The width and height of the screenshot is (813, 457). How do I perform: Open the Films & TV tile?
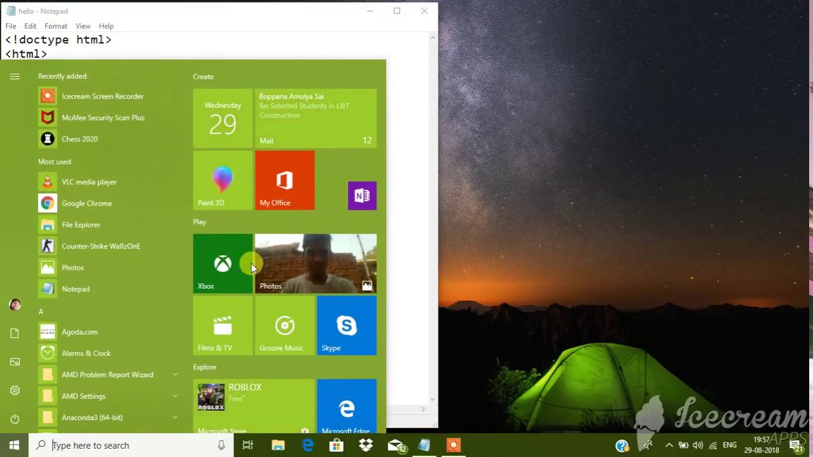(222, 326)
